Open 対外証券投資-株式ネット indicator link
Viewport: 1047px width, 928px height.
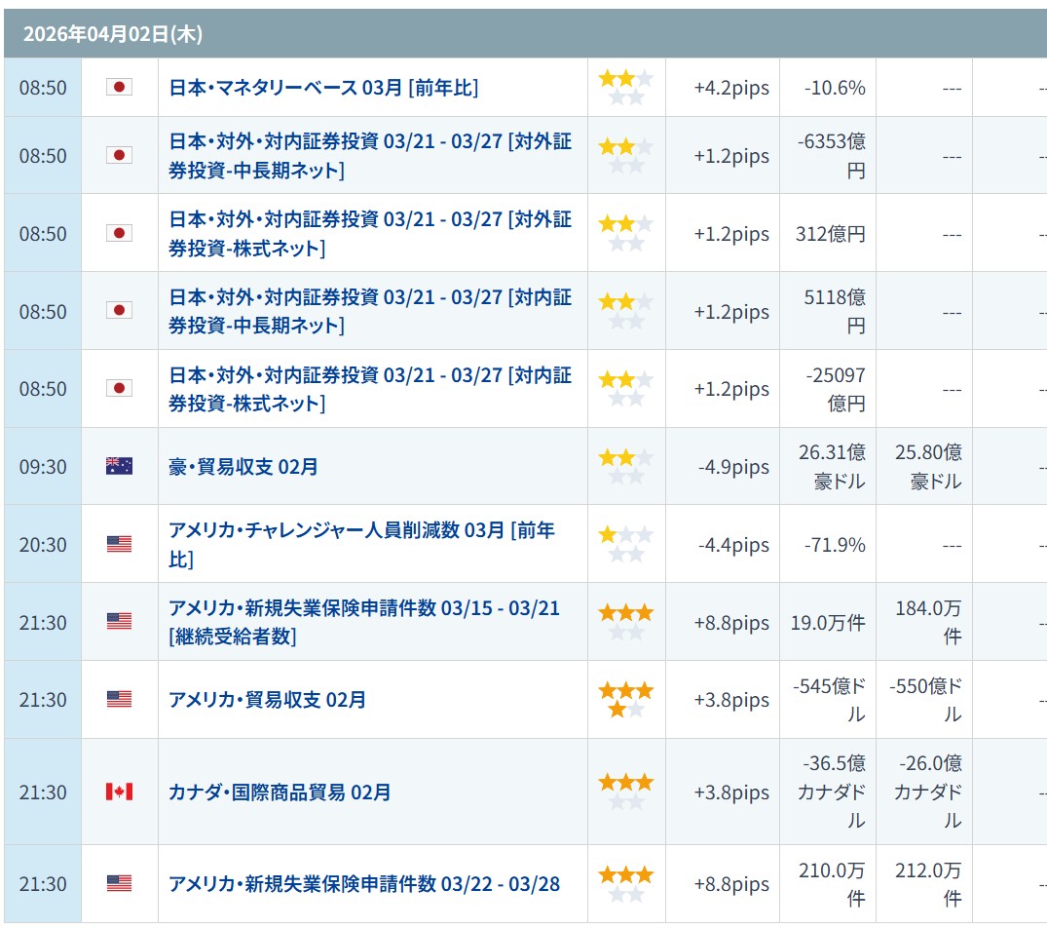(370, 234)
